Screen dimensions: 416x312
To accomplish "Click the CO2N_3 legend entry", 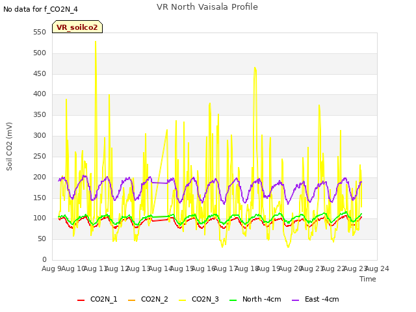I will [199, 300].
